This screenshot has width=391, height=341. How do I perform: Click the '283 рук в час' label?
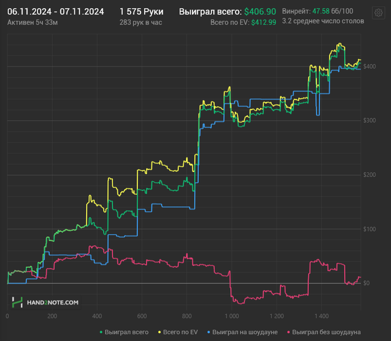point(141,23)
